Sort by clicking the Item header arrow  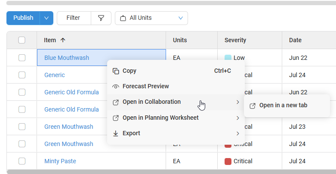point(63,40)
